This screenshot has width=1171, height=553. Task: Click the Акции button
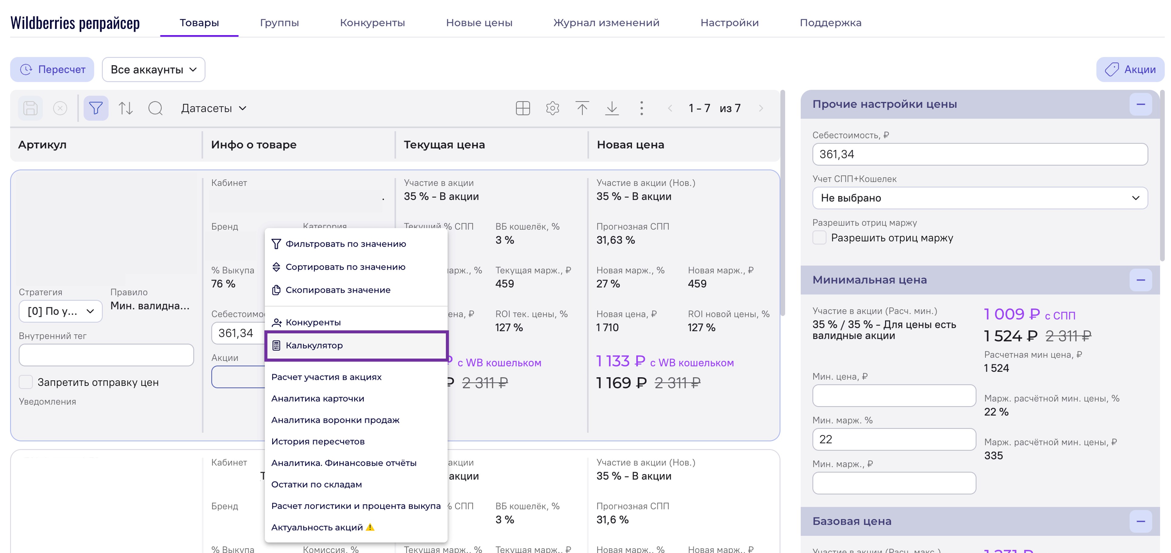[1130, 69]
